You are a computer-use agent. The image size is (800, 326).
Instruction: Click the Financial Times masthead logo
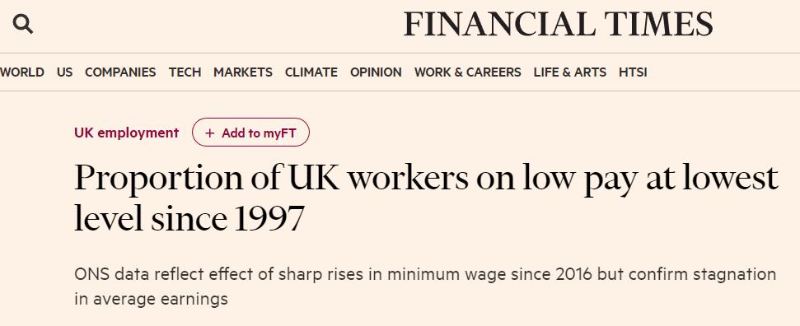click(x=558, y=24)
